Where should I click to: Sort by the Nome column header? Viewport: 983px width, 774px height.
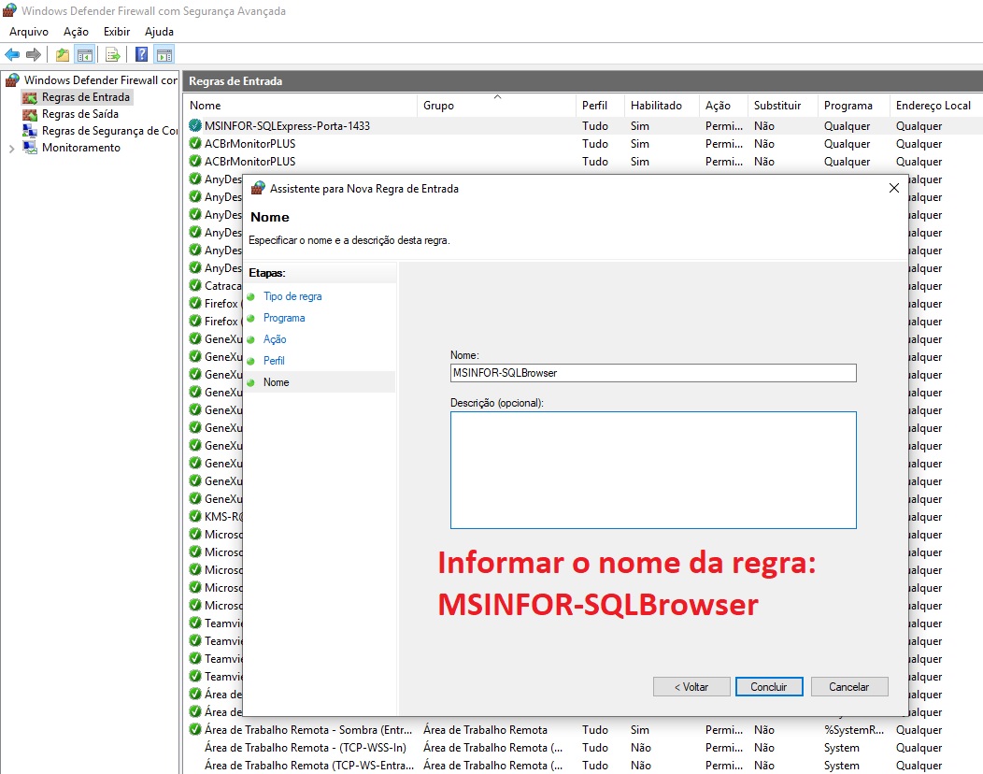tap(301, 106)
